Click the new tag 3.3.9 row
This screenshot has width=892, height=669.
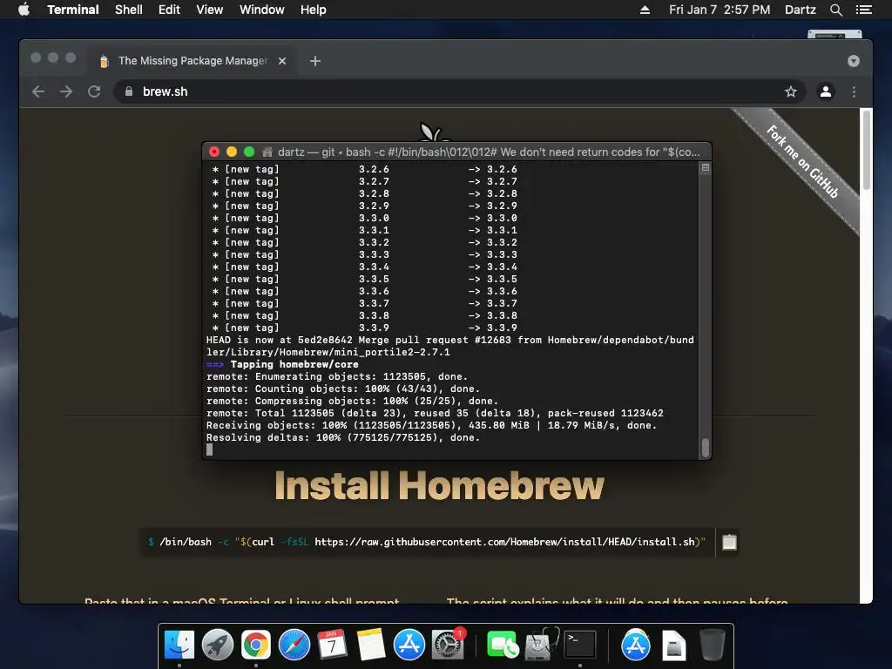click(x=365, y=328)
